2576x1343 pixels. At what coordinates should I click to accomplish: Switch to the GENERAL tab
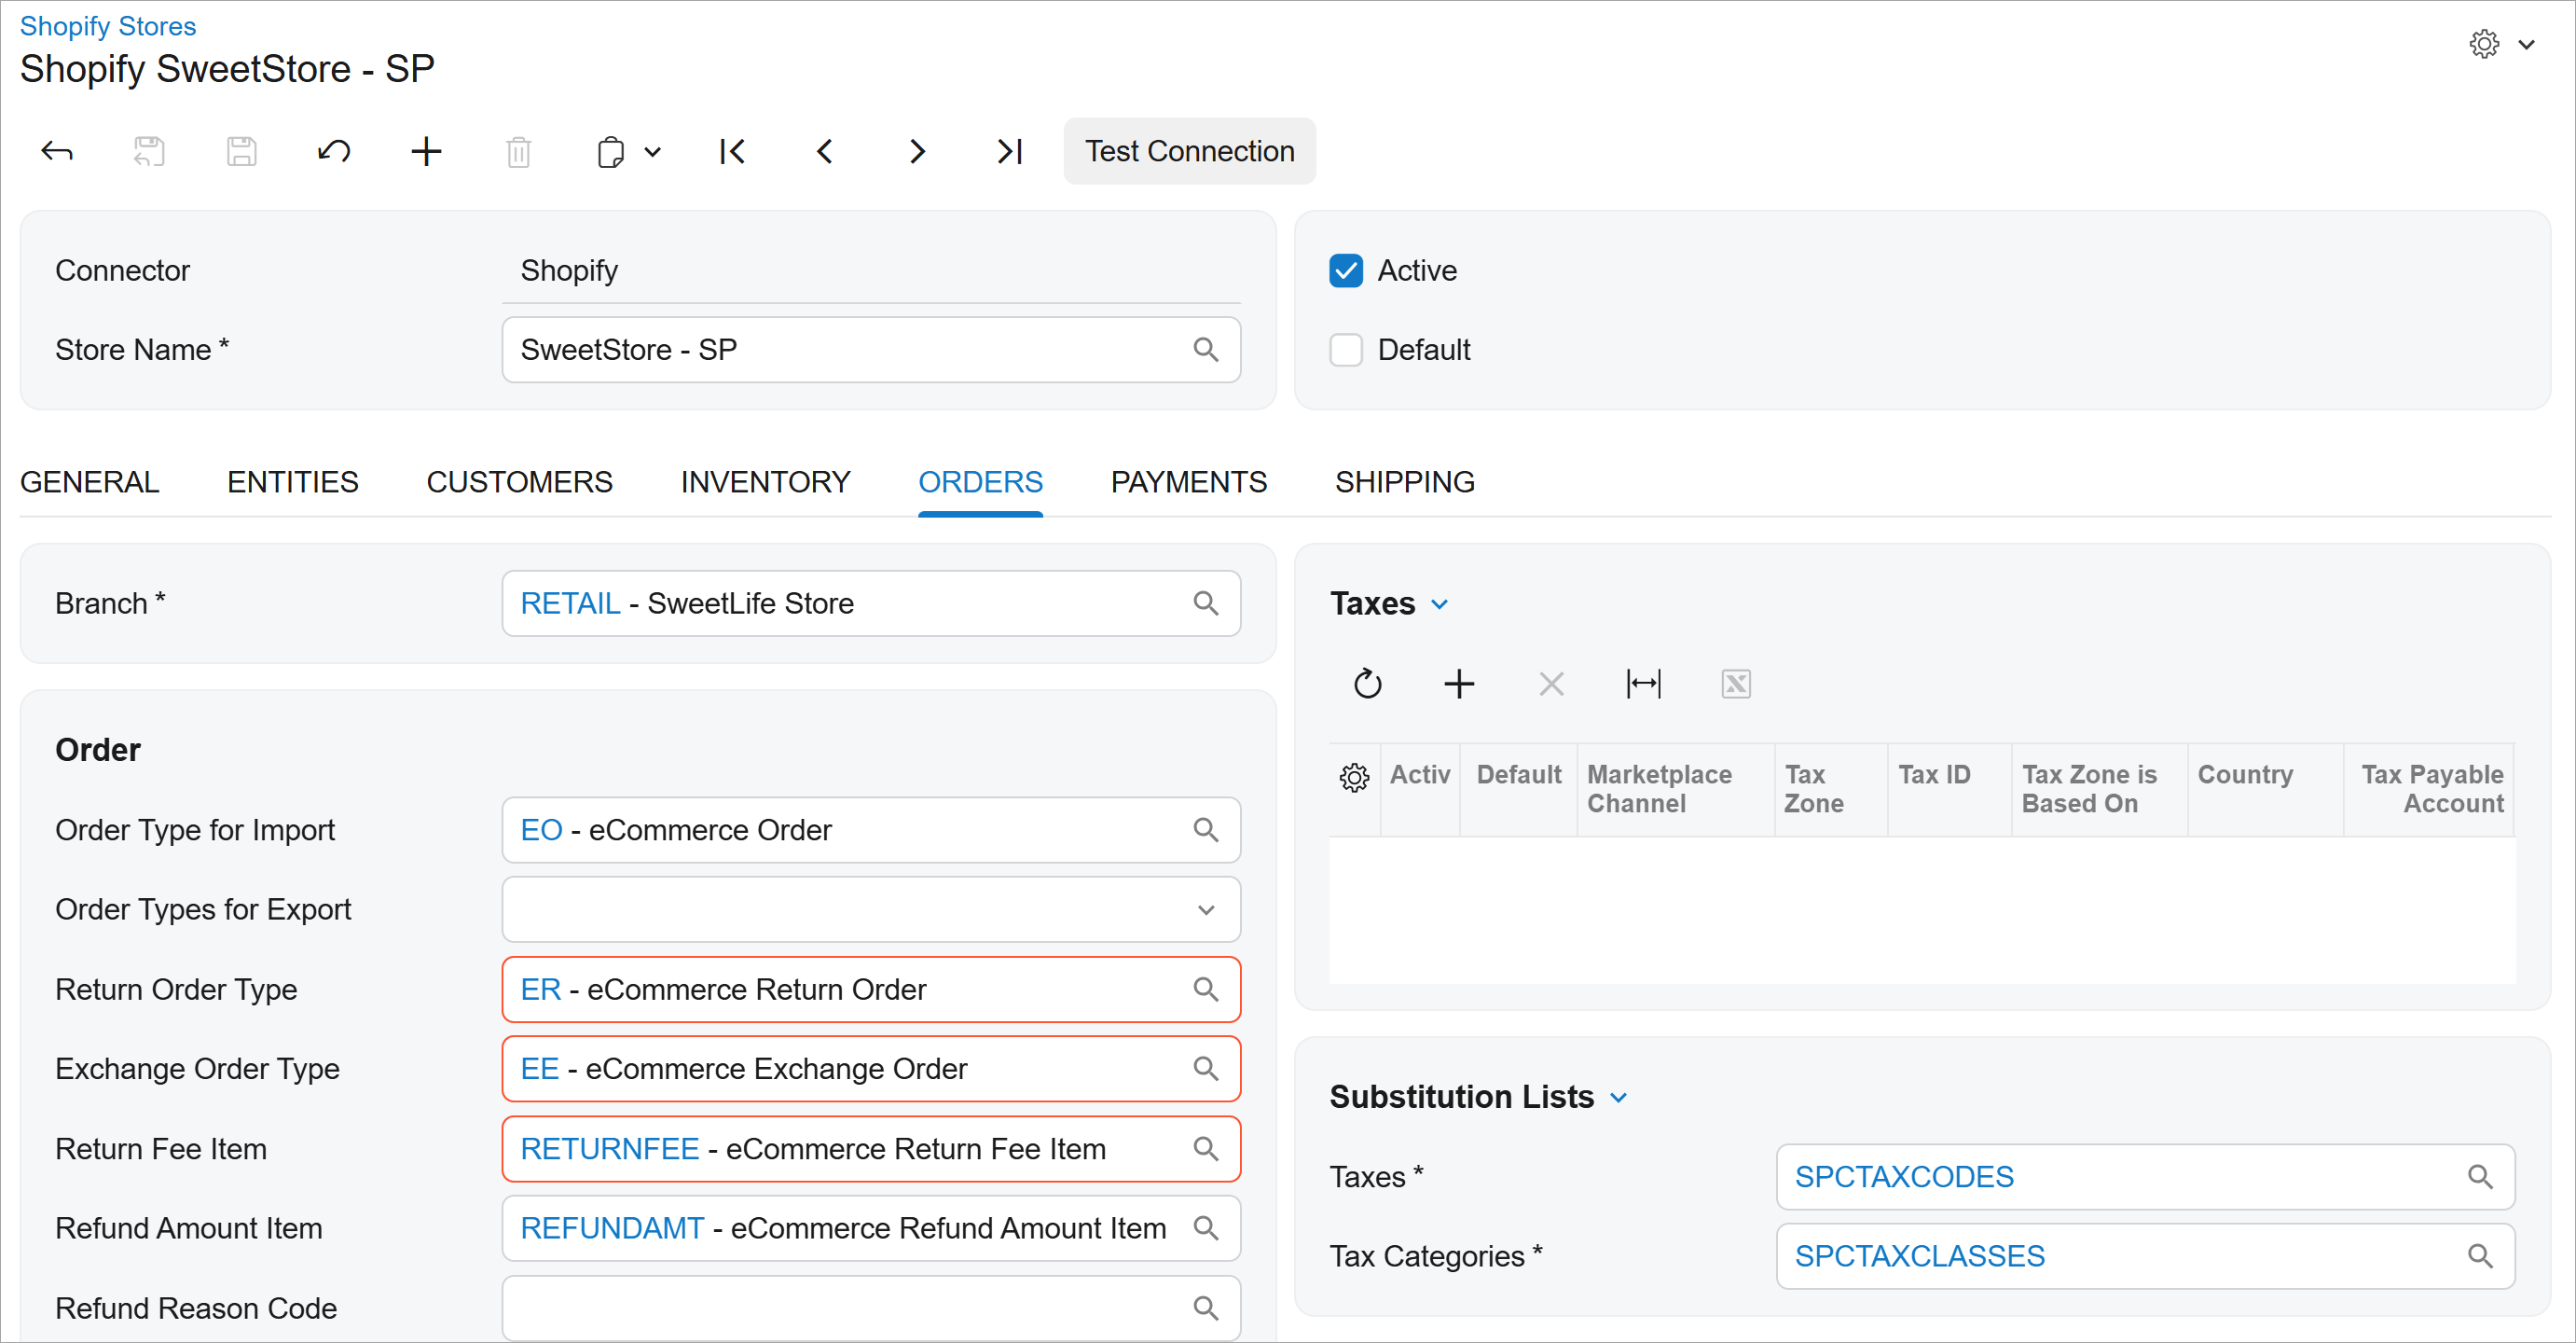click(x=90, y=482)
